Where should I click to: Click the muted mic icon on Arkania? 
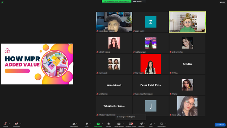(171, 94)
